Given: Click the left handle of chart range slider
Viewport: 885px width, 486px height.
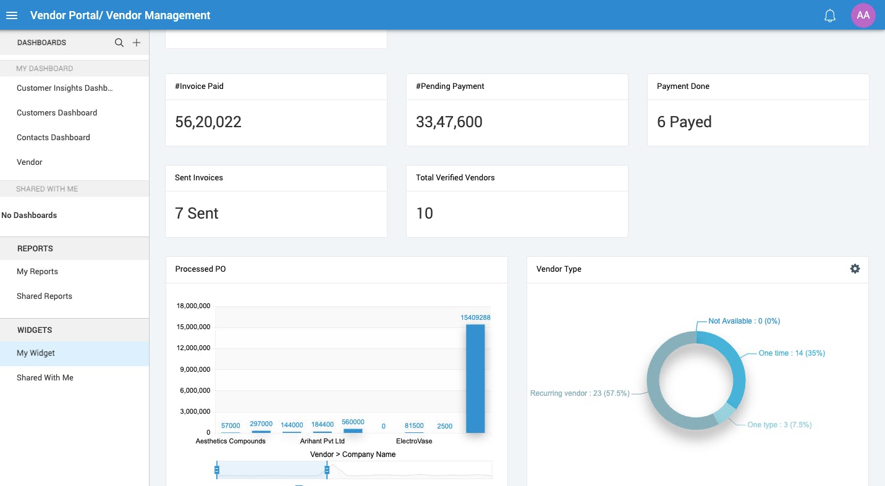Looking at the screenshot, I should (217, 471).
